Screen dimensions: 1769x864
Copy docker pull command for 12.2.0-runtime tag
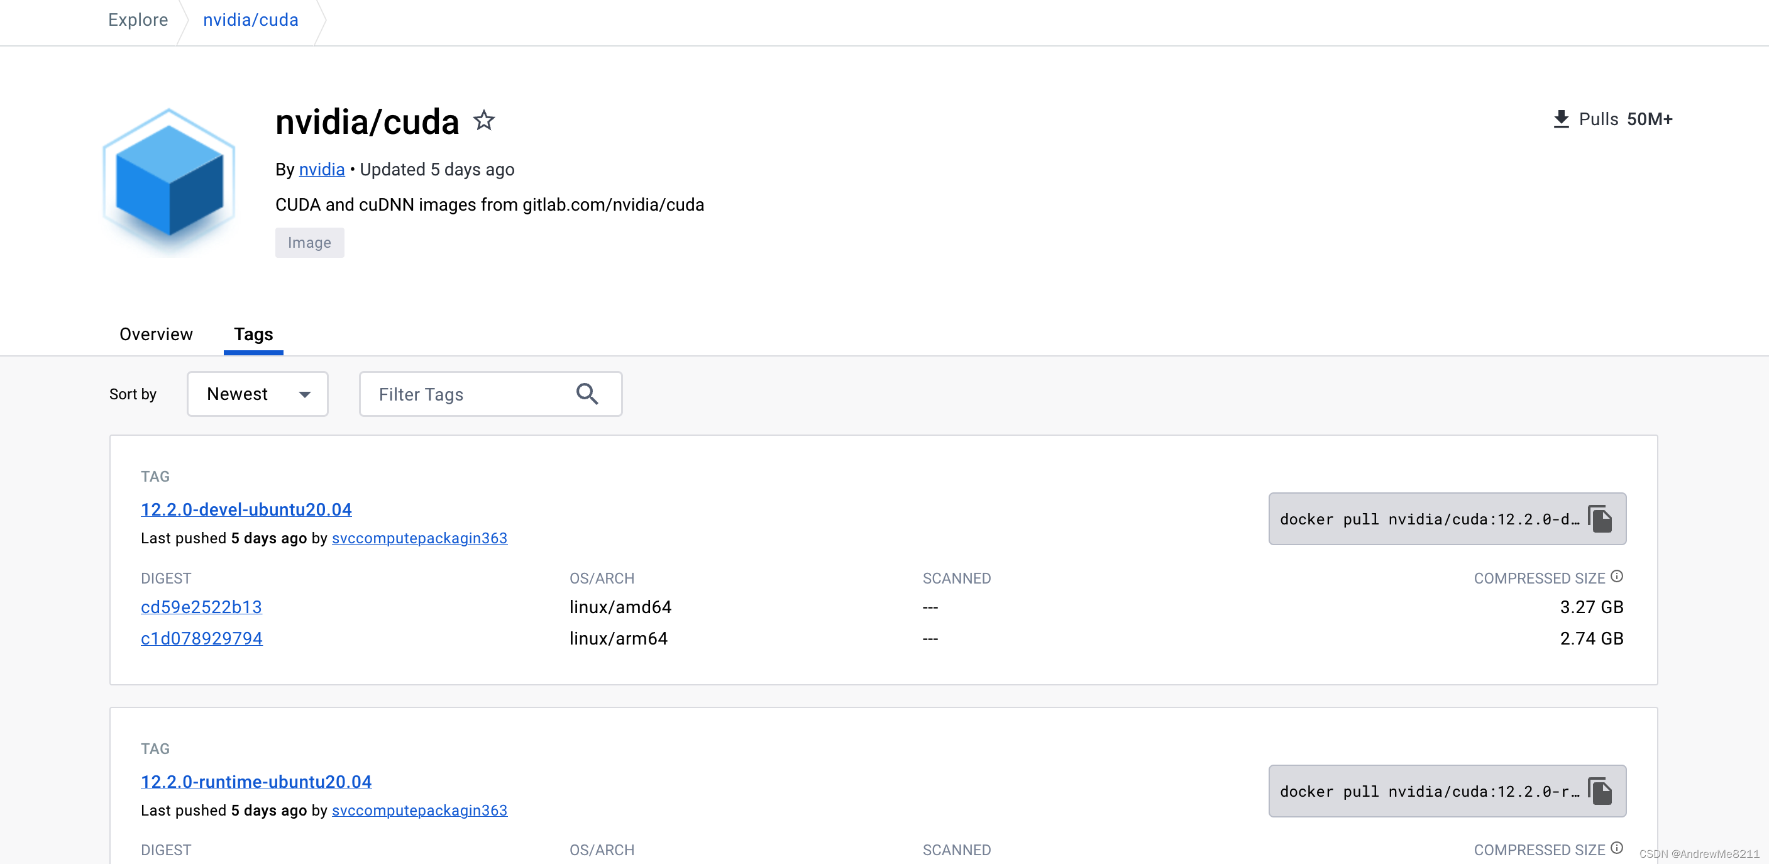coord(1599,791)
